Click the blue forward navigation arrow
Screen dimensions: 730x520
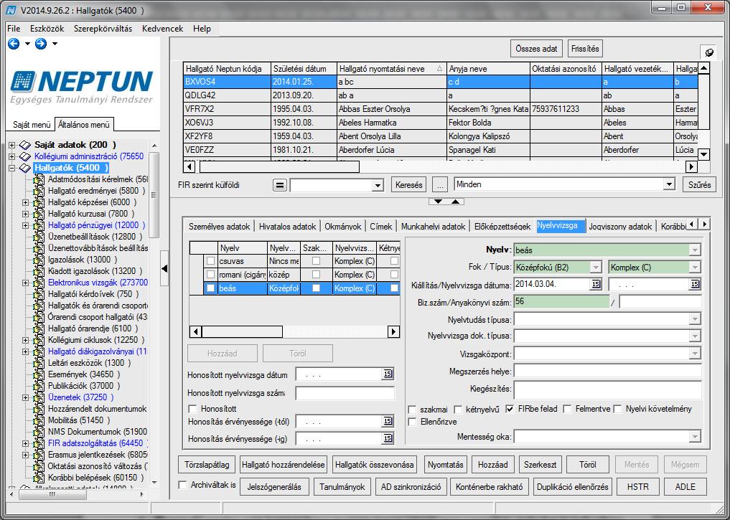tap(41, 44)
